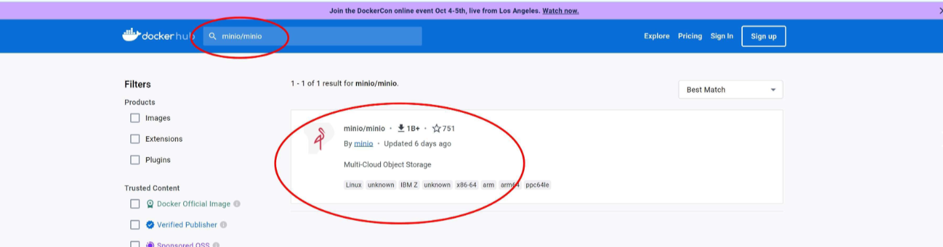Click the search magnifier icon
The height and width of the screenshot is (247, 943).
tap(213, 36)
